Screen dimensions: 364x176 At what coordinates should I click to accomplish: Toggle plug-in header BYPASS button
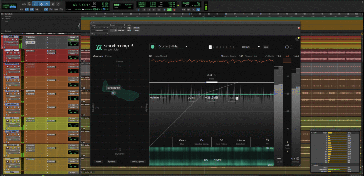pos(136,28)
